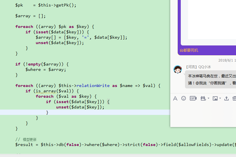
Task: Open the font settings 'A' icon in chat toolbar
Action: pos(175,99)
